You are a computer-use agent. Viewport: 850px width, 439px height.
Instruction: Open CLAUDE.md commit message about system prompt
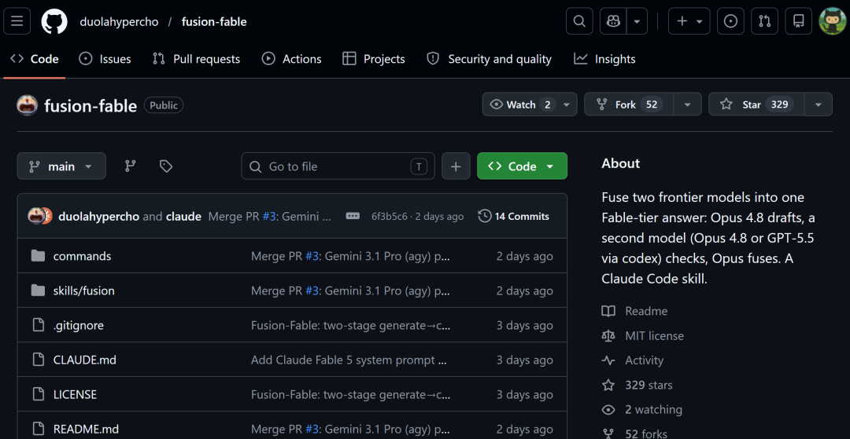tap(349, 360)
